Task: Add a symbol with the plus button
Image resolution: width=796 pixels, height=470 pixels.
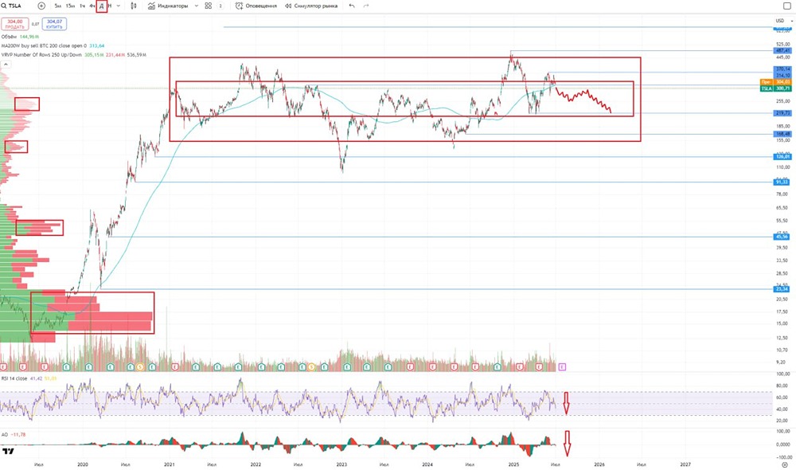Action: tap(41, 6)
